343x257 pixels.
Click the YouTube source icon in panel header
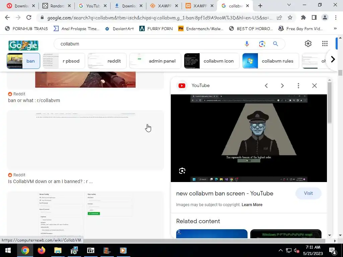click(x=182, y=86)
